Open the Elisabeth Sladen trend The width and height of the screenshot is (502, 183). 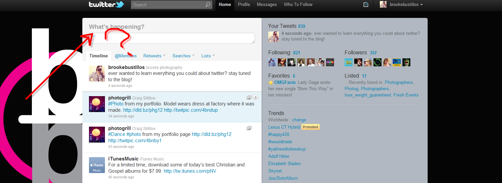coord(285,163)
